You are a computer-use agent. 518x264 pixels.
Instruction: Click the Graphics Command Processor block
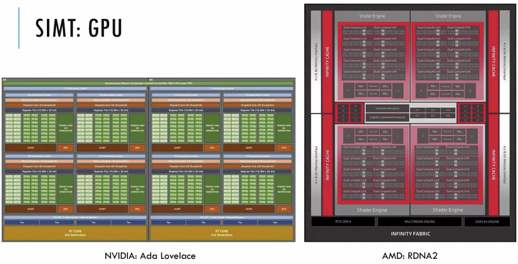point(387,116)
